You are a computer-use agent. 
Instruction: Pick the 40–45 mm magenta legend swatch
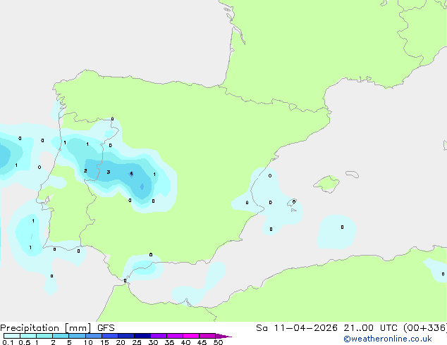[x=191, y=336]
